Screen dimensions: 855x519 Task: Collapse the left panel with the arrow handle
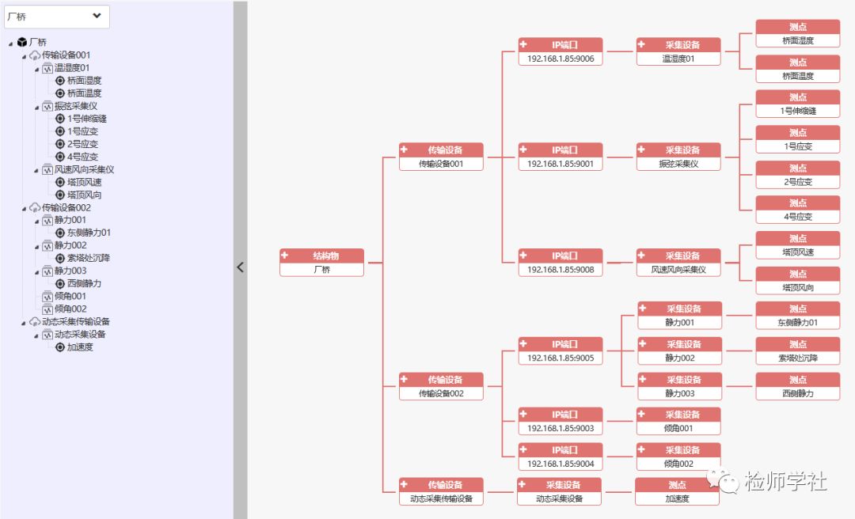(x=241, y=267)
